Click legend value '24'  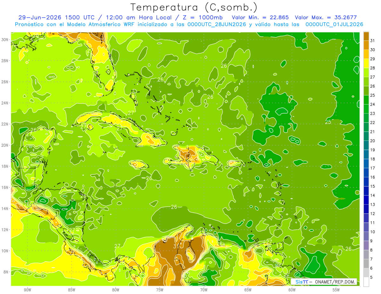(x=373, y=104)
